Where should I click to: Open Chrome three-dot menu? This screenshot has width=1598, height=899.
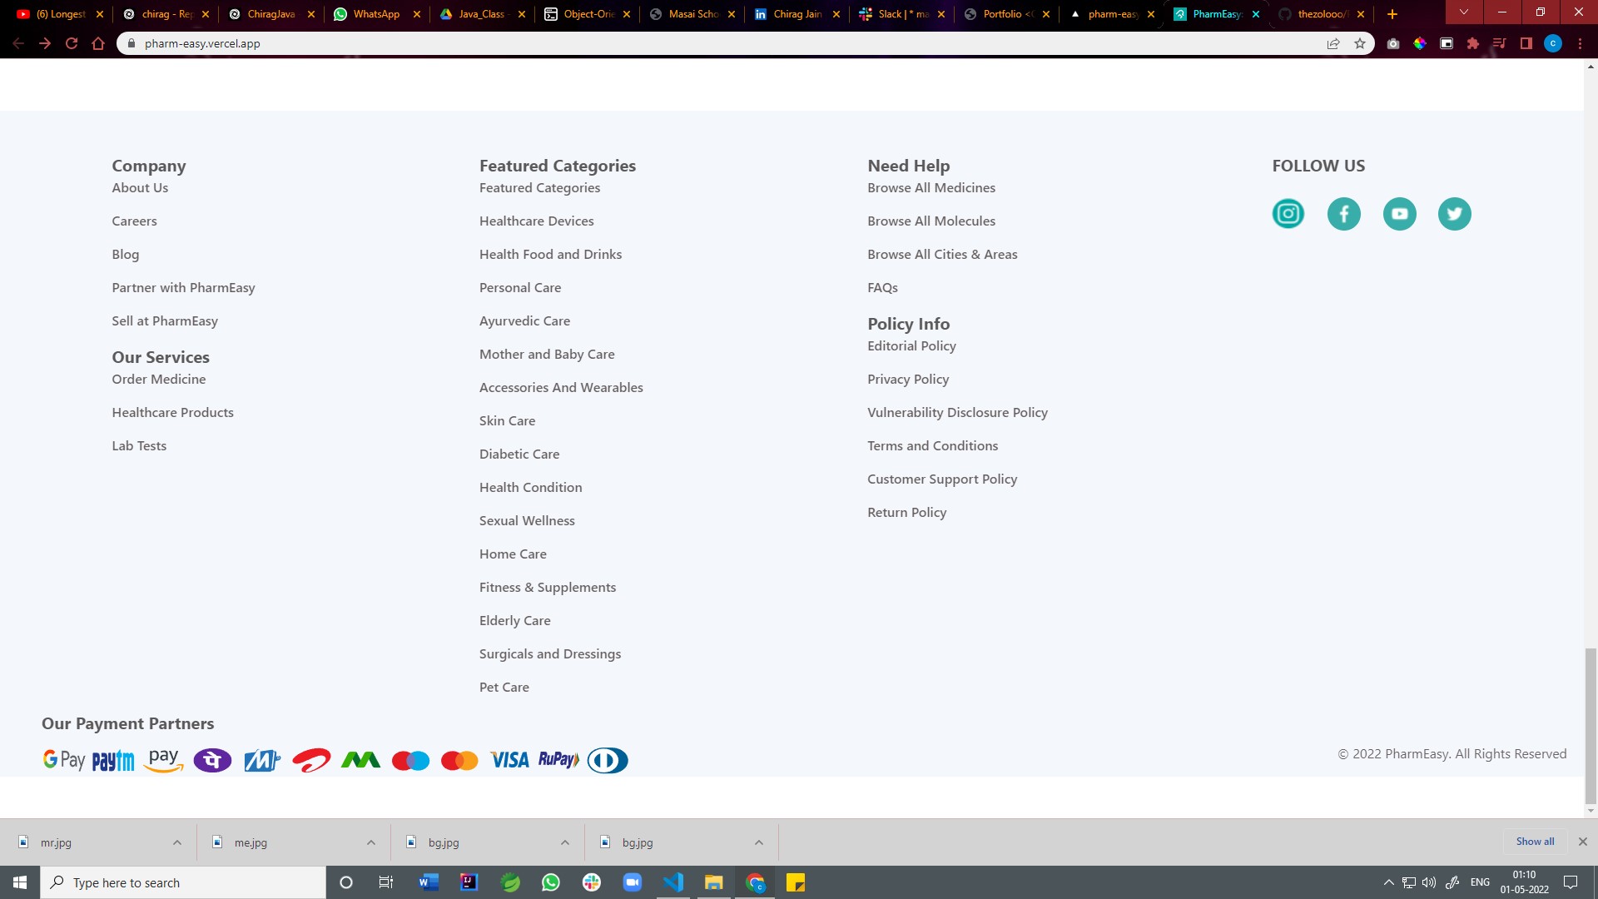[x=1580, y=43]
